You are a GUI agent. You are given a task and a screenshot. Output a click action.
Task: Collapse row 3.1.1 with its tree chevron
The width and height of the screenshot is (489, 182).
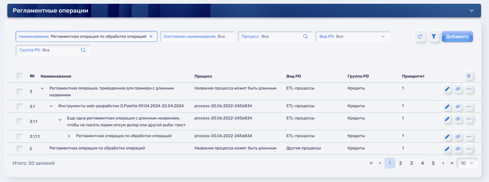[x=60, y=119]
